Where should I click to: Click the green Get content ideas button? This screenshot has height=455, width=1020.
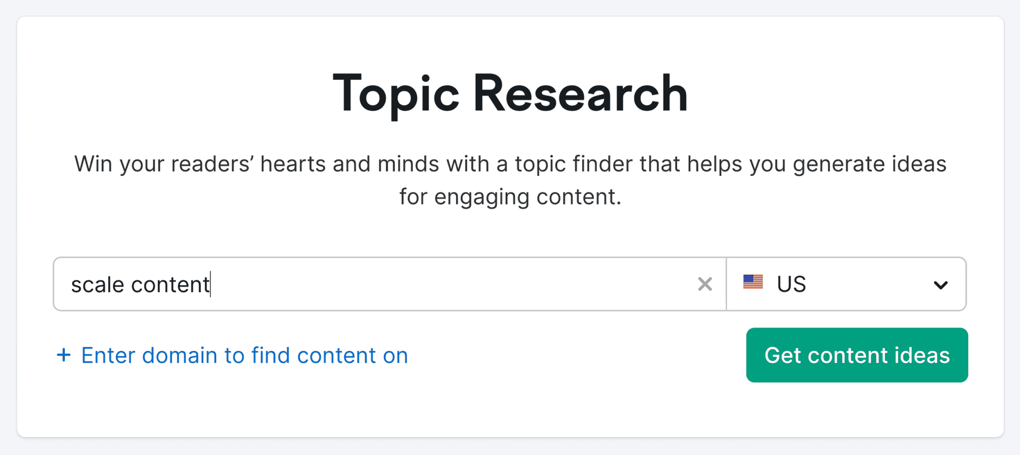tap(856, 355)
